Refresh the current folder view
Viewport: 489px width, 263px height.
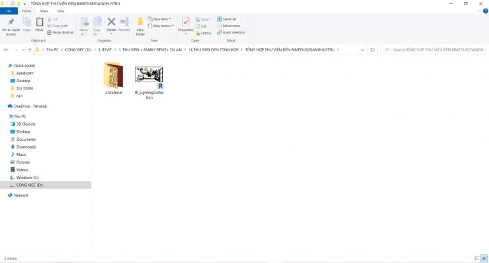tap(373, 49)
